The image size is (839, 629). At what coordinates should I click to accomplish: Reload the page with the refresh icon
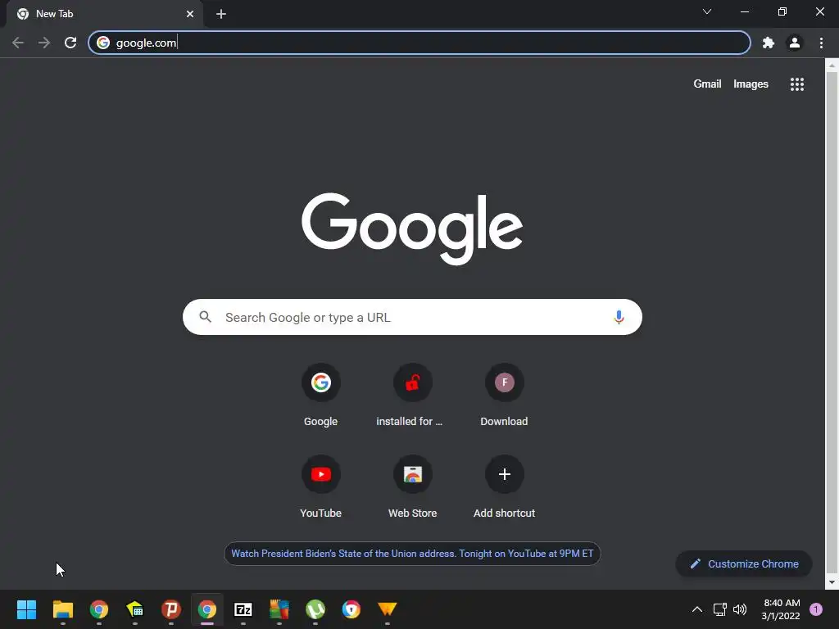tap(70, 43)
